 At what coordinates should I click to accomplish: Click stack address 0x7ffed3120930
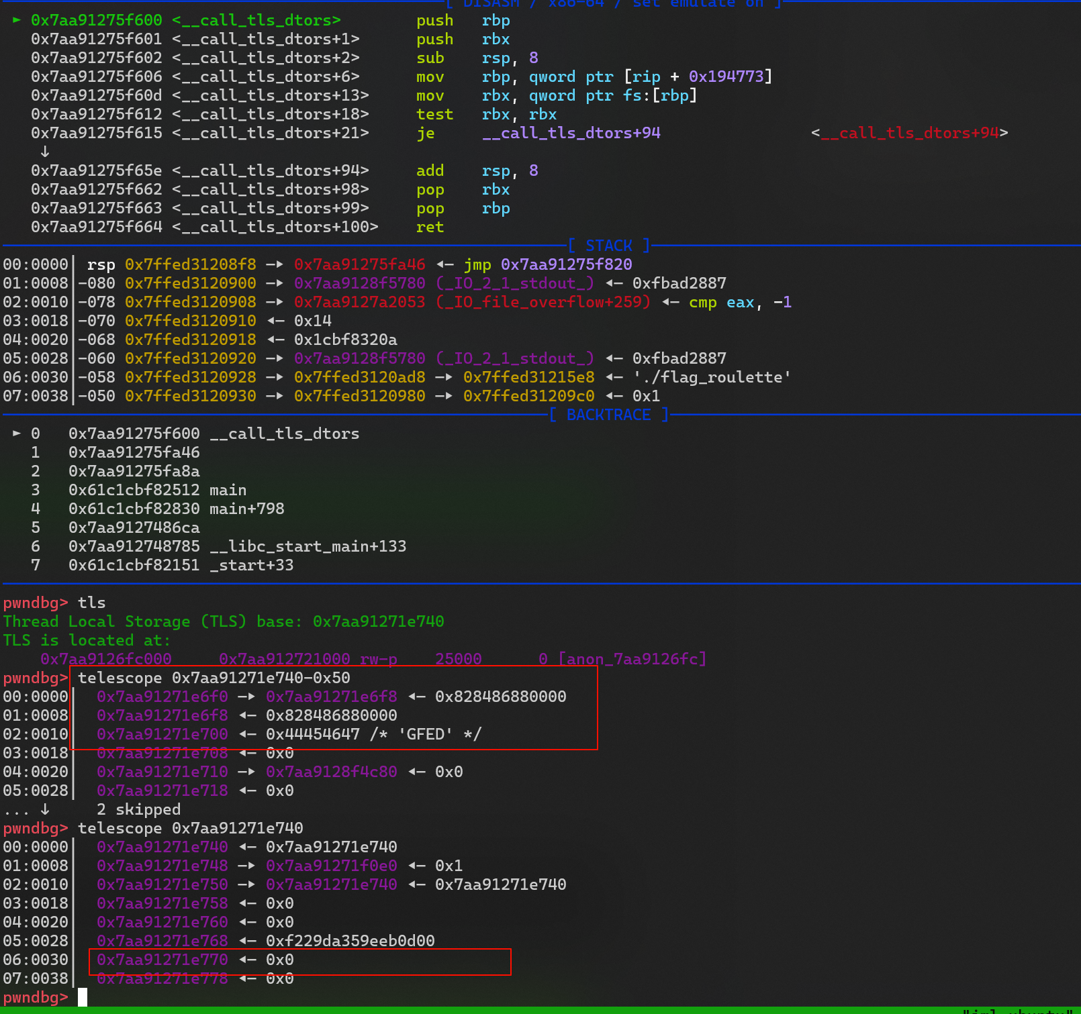[x=191, y=397]
